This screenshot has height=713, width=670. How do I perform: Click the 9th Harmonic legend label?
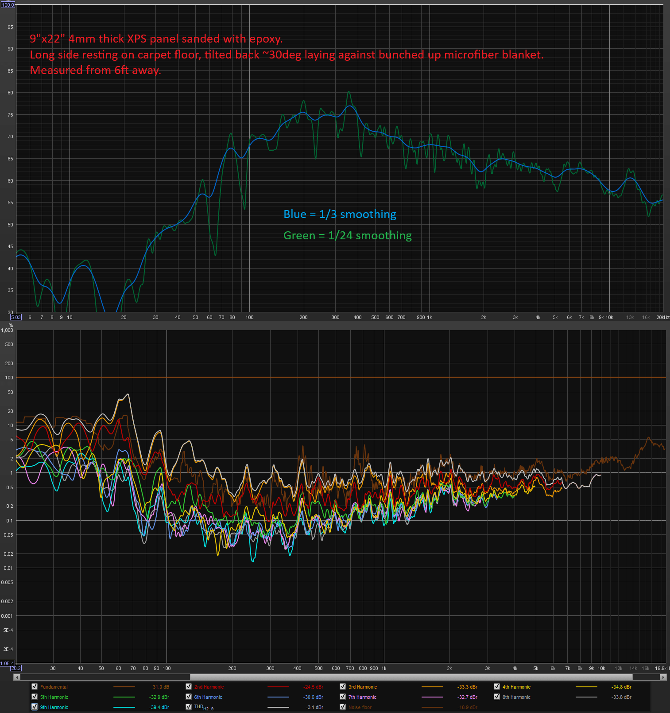click(54, 707)
